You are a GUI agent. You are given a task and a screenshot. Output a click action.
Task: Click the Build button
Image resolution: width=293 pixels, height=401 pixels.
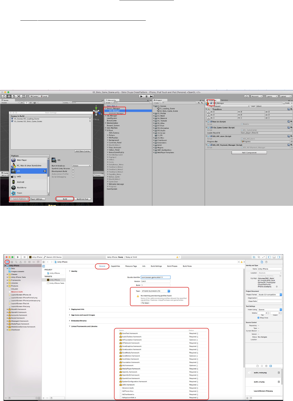[x=65, y=199]
